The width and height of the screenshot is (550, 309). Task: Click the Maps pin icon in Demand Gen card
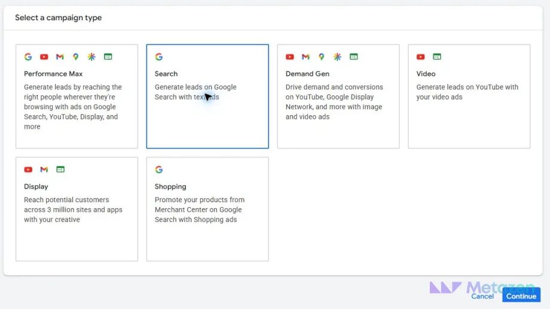pos(322,57)
